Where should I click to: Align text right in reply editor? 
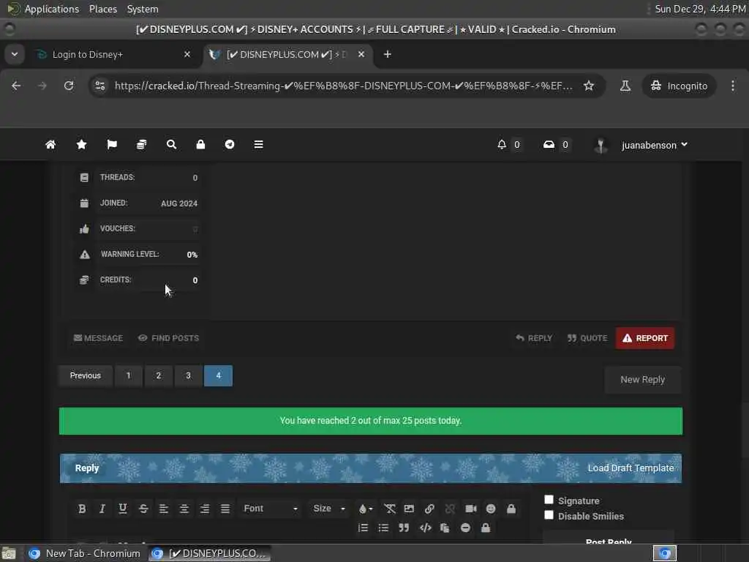pyautogui.click(x=205, y=509)
